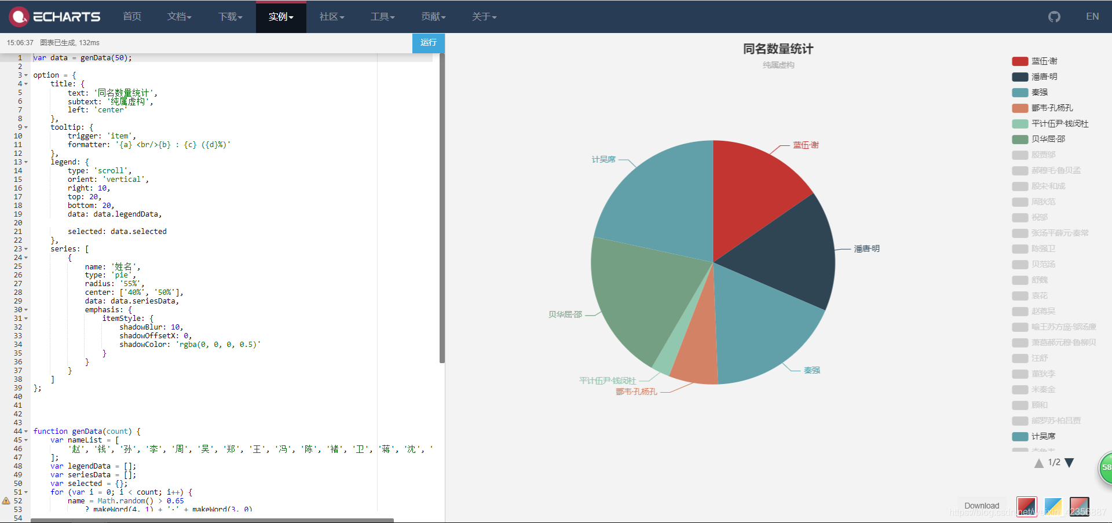Go to 首页 home page
The image size is (1112, 523).
[x=132, y=17]
